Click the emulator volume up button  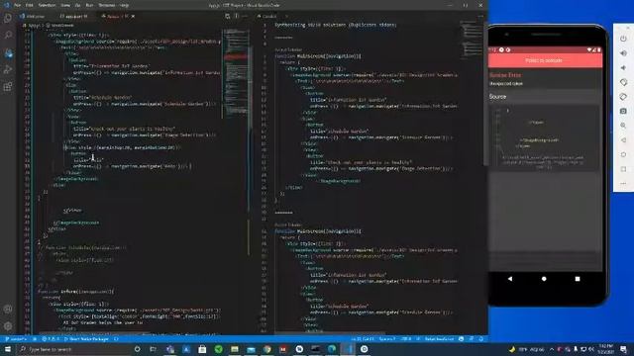[623, 53]
